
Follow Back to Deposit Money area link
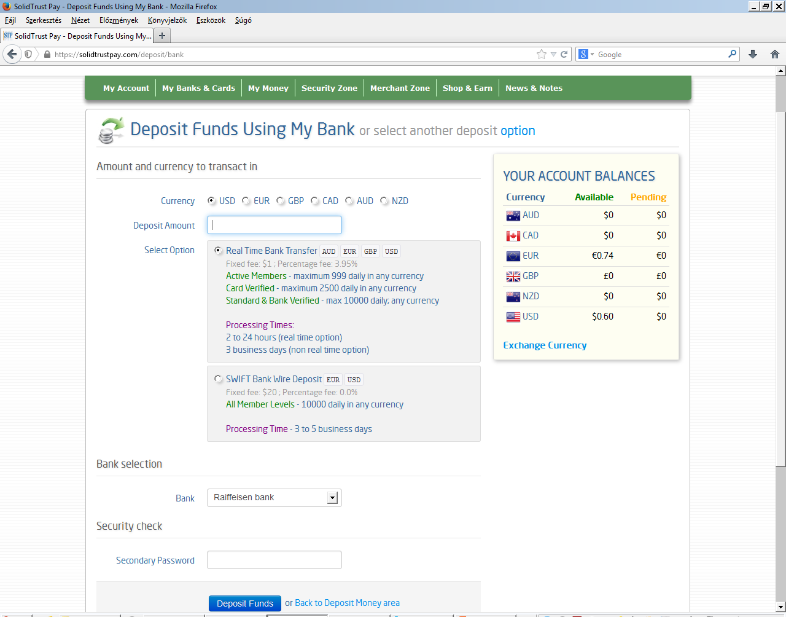click(x=347, y=603)
